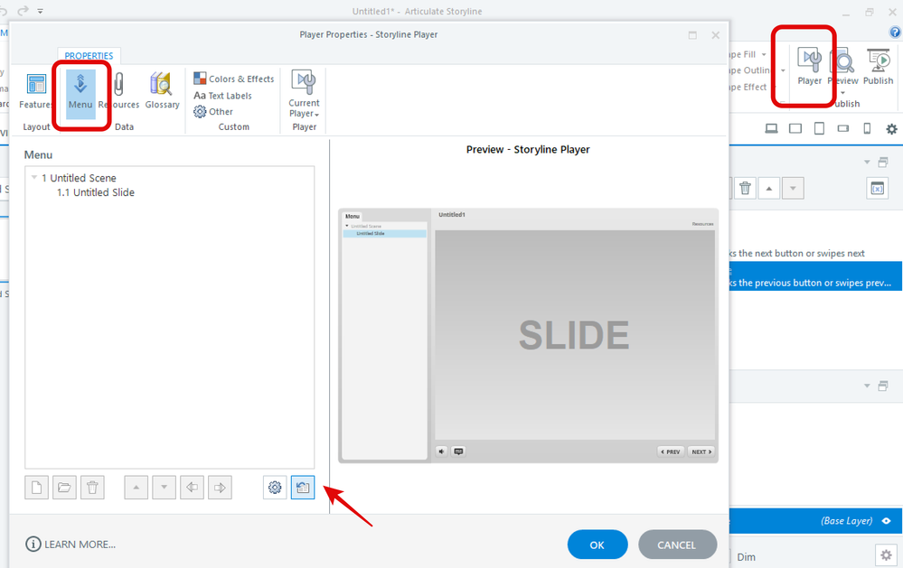Collapse the 1 Untitled Scene tree node
This screenshot has height=568, width=903.
point(34,177)
